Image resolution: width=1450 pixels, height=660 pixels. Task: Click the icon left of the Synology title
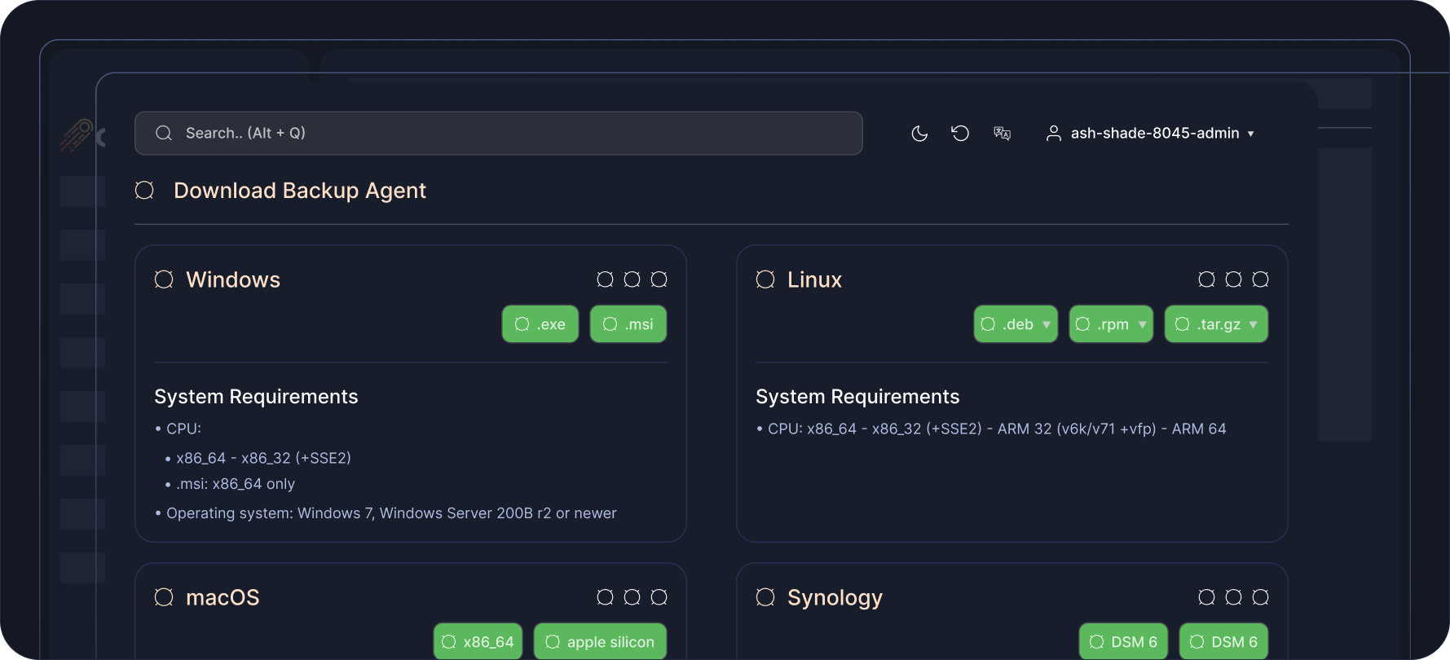(x=765, y=597)
